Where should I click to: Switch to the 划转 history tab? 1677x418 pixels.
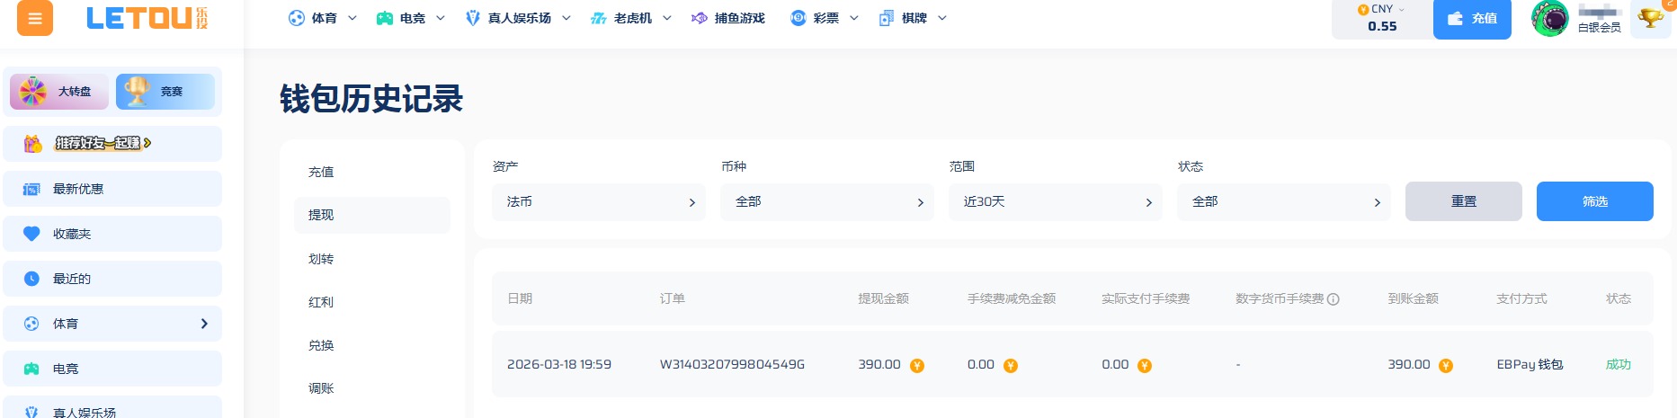point(371,259)
